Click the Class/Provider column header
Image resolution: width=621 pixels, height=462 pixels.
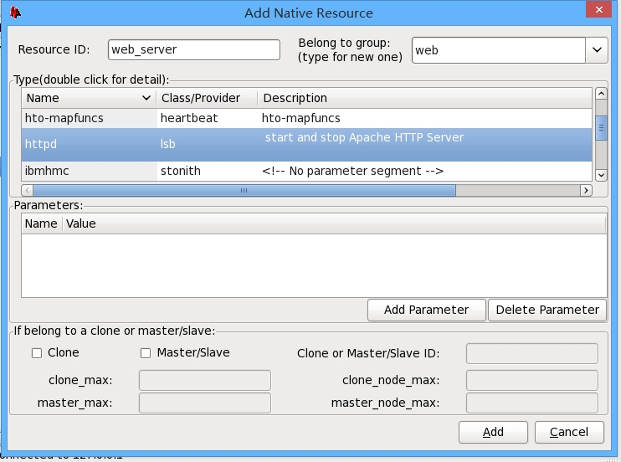[207, 98]
